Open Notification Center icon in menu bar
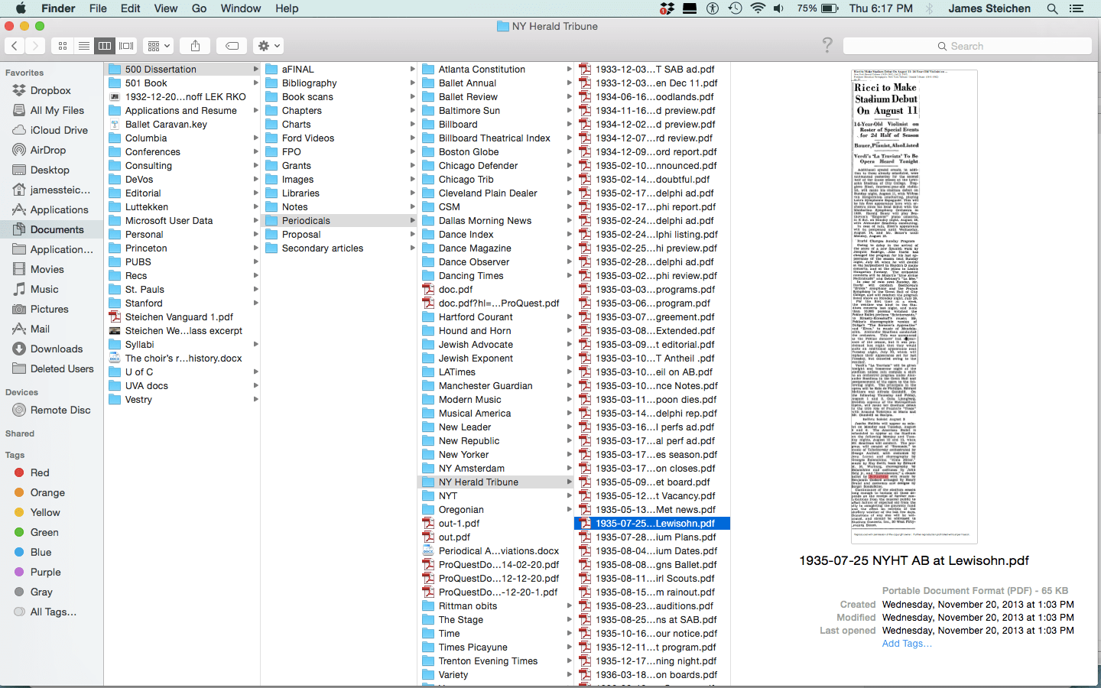This screenshot has width=1101, height=688. 1077,8
